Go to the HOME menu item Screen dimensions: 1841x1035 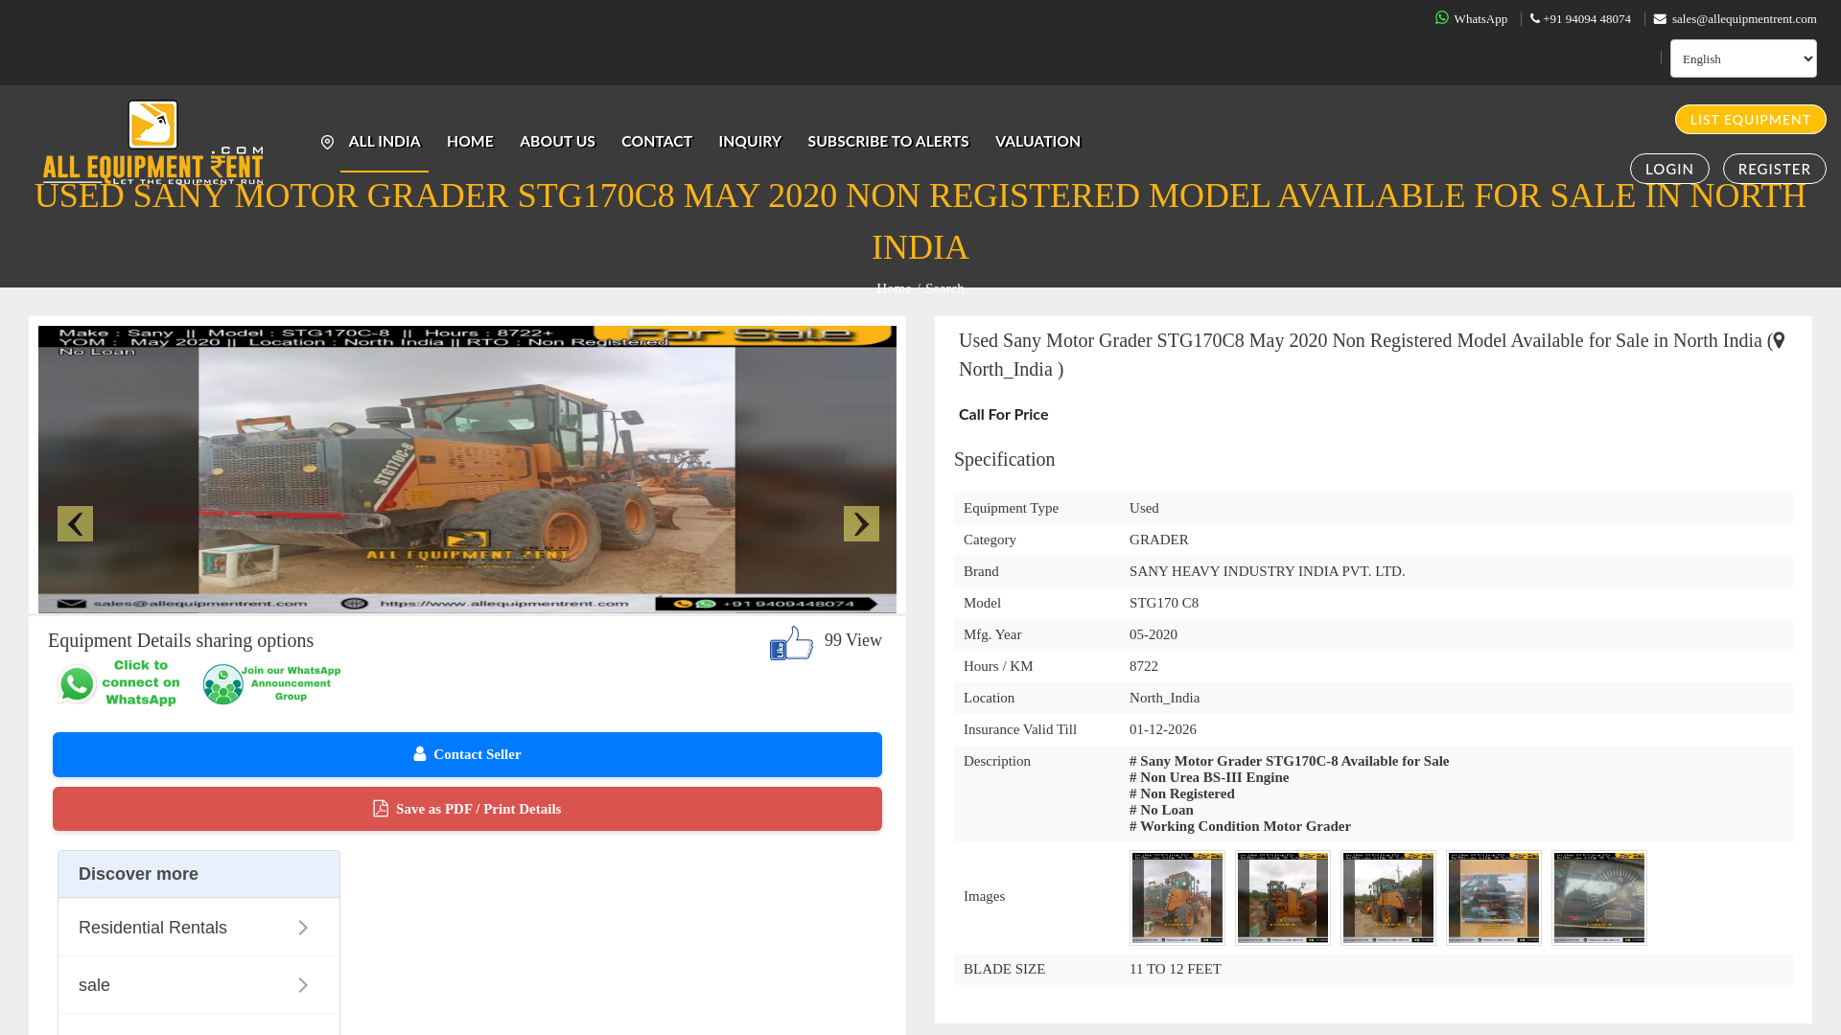pos(470,141)
